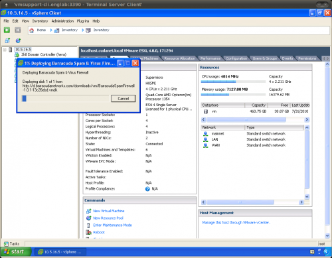Switch to the Resource Allocation tab
The width and height of the screenshot is (332, 258).
[180, 58]
